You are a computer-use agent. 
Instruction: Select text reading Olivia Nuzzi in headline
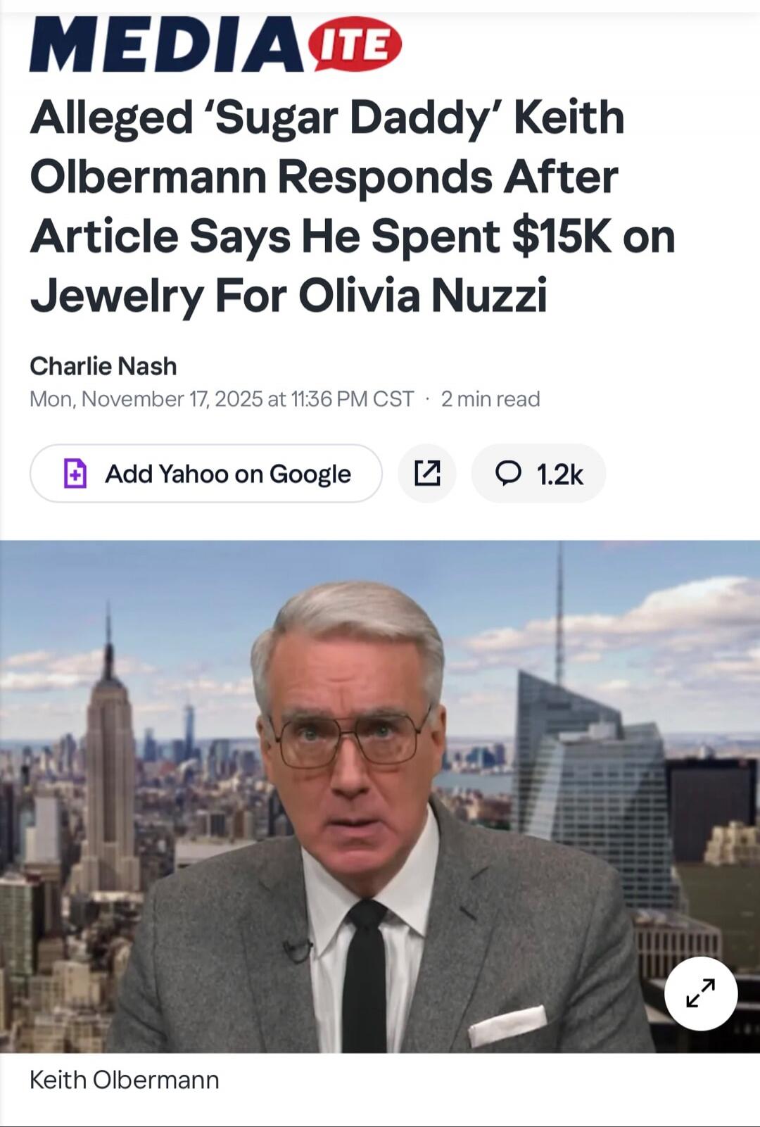[x=436, y=296]
